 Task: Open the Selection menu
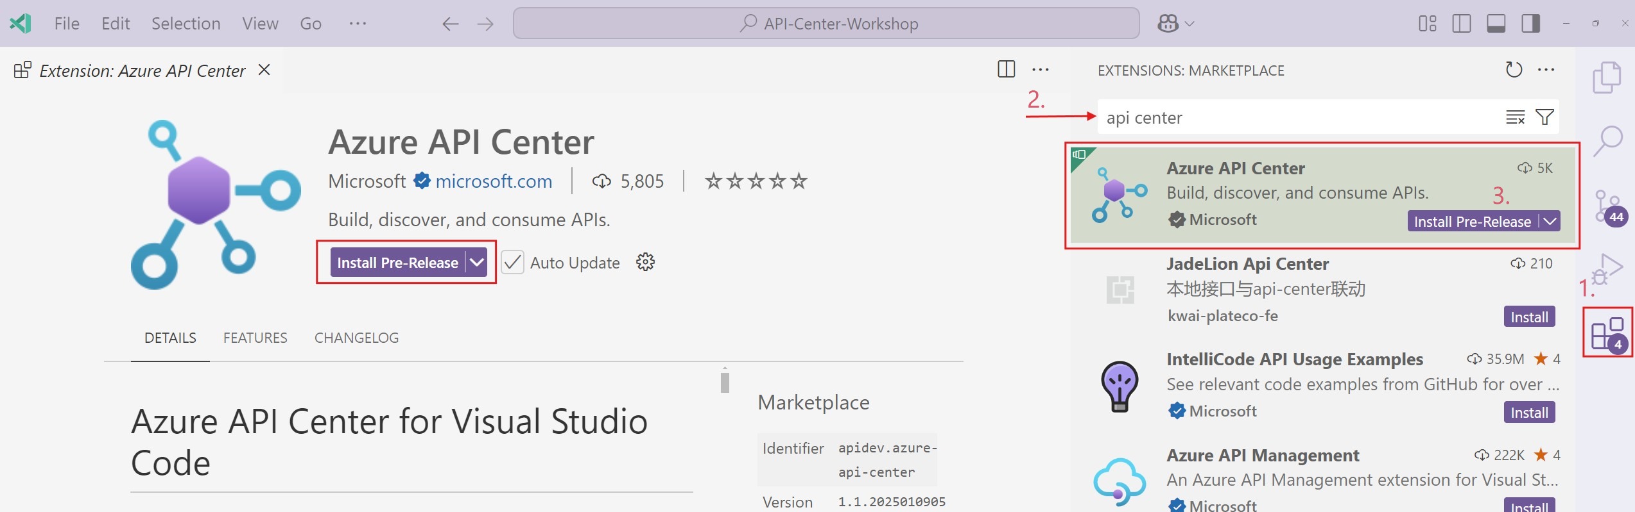point(186,24)
